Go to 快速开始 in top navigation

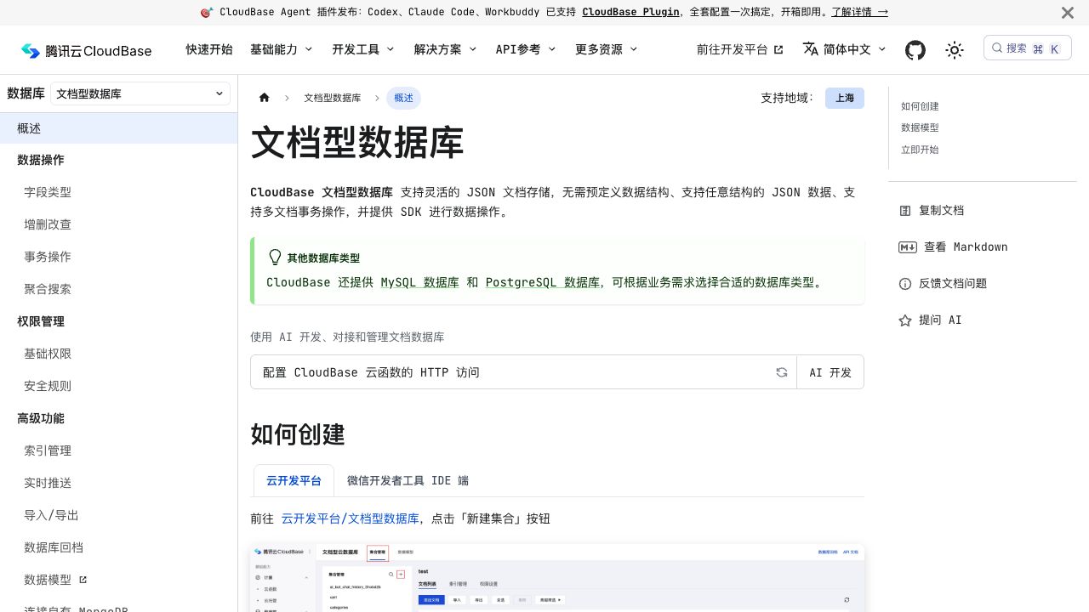pyautogui.click(x=209, y=49)
